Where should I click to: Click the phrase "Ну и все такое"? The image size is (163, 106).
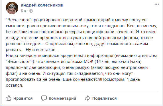tap(40, 50)
